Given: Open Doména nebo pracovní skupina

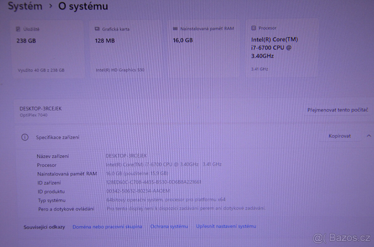Looking at the screenshot, I should click(x=107, y=226).
